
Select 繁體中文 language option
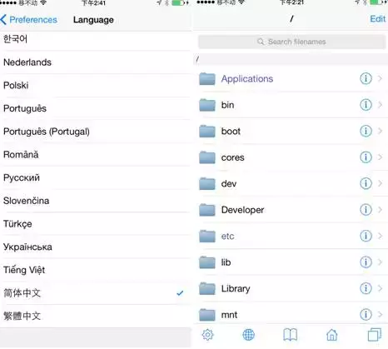96,316
